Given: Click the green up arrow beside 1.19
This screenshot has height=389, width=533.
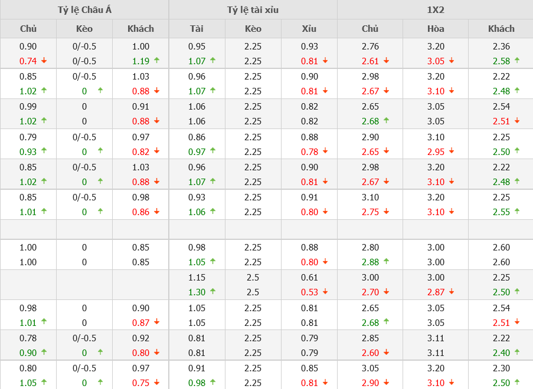Looking at the screenshot, I should click(x=156, y=60).
